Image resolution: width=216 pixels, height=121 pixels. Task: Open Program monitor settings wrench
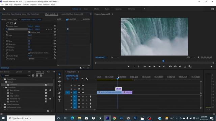(x=198, y=57)
